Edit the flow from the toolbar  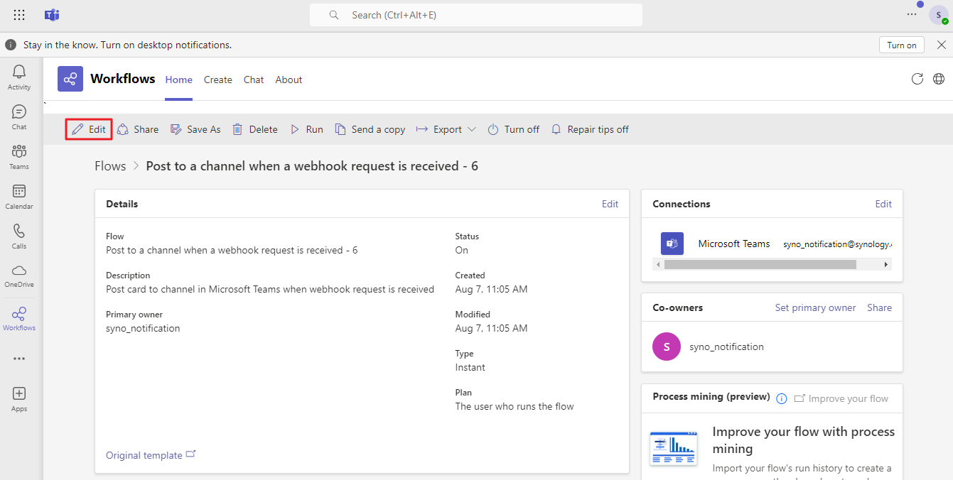[x=89, y=129]
